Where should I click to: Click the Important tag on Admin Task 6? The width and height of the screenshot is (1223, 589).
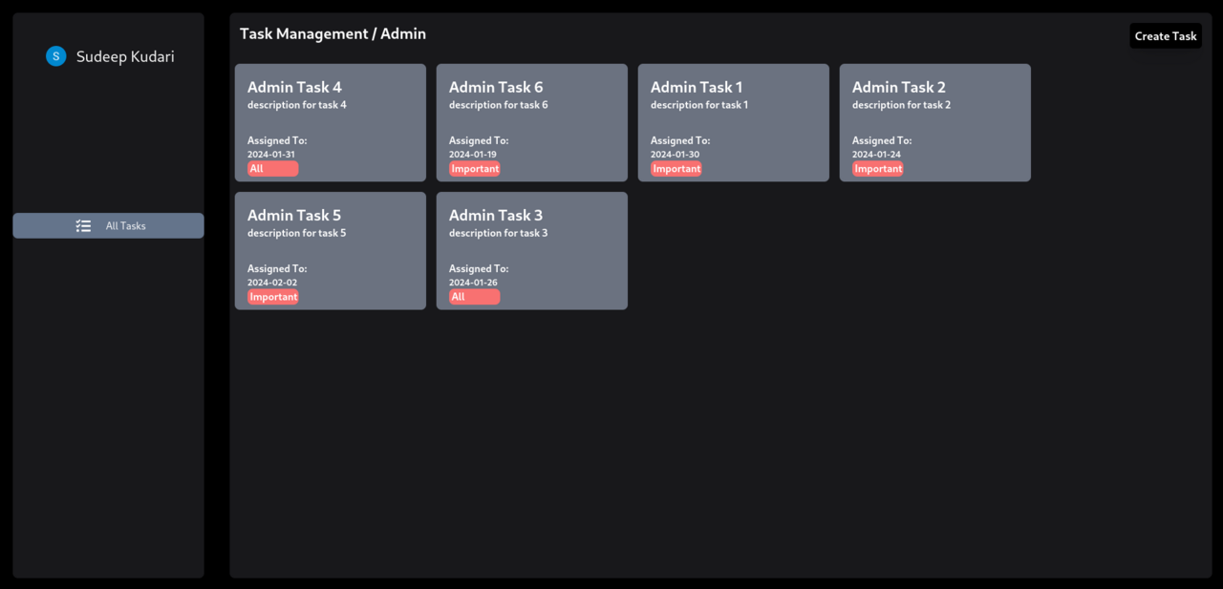tap(474, 168)
